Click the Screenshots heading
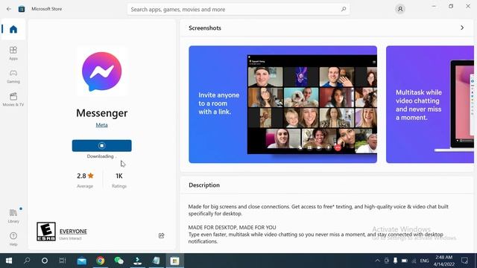 point(205,28)
